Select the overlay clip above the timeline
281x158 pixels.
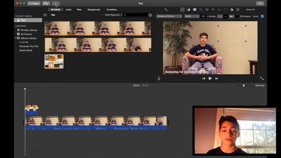32,110
